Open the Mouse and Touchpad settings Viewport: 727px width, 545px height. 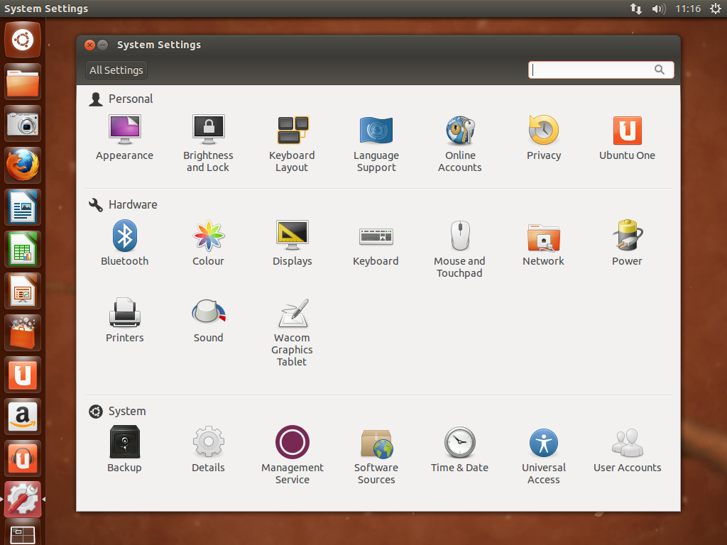click(x=459, y=236)
